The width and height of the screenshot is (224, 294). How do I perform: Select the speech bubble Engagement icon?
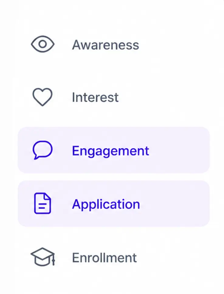(x=43, y=150)
